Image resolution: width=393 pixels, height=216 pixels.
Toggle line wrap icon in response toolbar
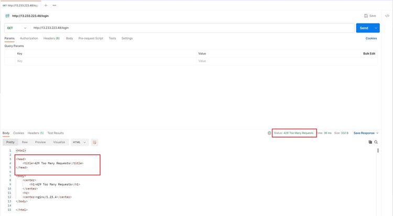pyautogui.click(x=94, y=142)
